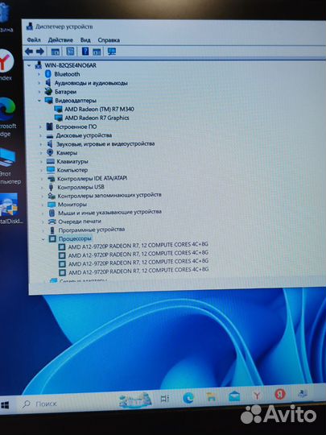Click the keyboard icon beside Клавиатуры
Viewport: 326px width, 435px height.
[51, 161]
